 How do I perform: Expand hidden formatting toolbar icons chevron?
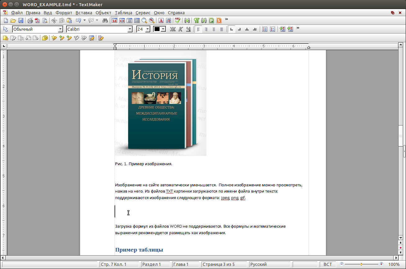click(x=298, y=28)
